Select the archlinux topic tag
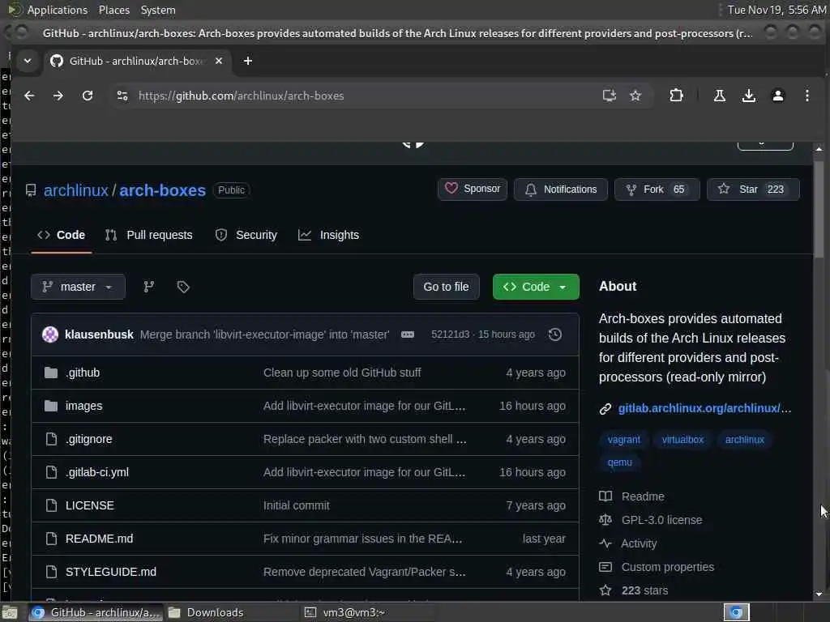The width and height of the screenshot is (830, 622). pyautogui.click(x=744, y=440)
